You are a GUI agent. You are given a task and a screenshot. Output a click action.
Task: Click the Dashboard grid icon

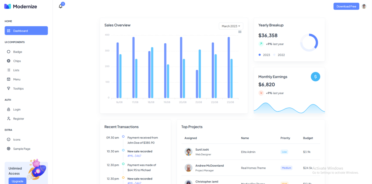pos(9,31)
